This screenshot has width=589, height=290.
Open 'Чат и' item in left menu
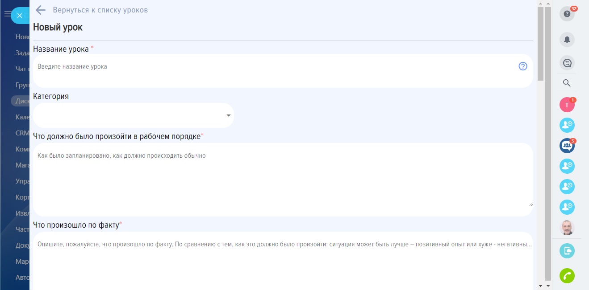coord(22,69)
